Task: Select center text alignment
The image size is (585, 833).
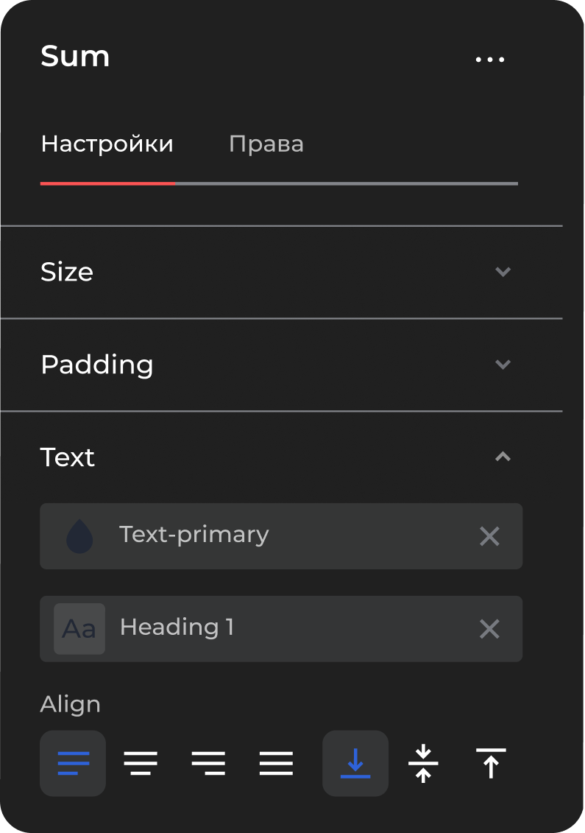Action: [141, 763]
